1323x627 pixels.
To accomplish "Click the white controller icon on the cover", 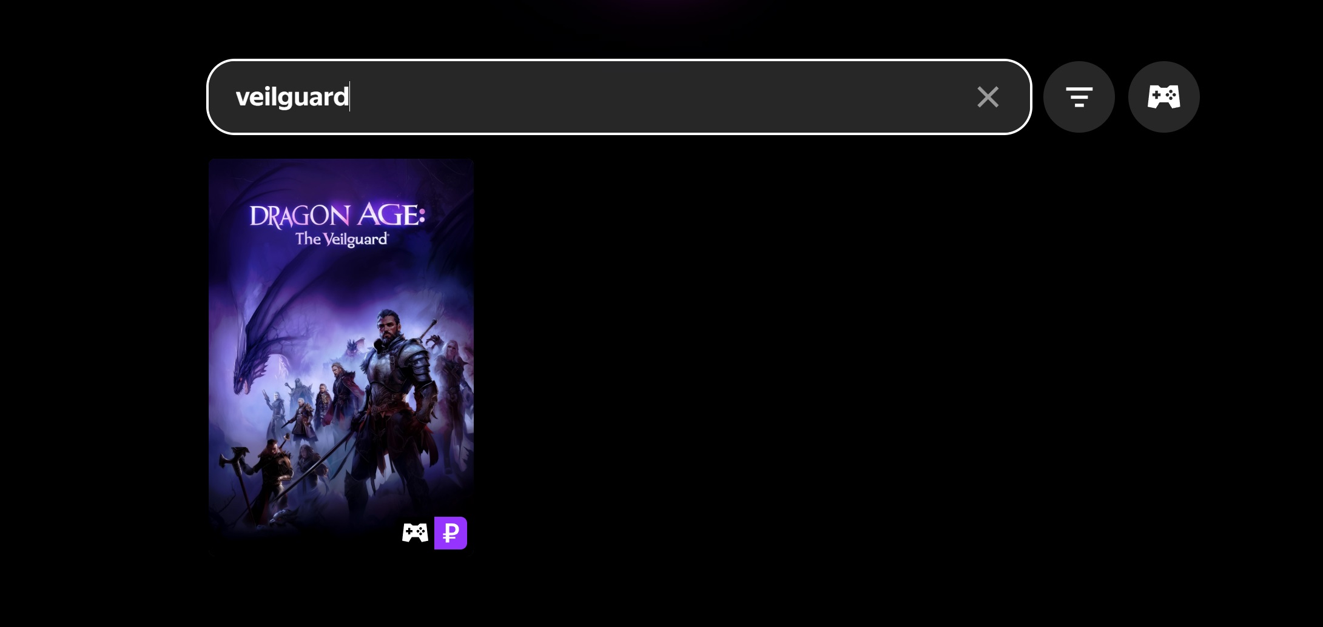I will tap(416, 533).
